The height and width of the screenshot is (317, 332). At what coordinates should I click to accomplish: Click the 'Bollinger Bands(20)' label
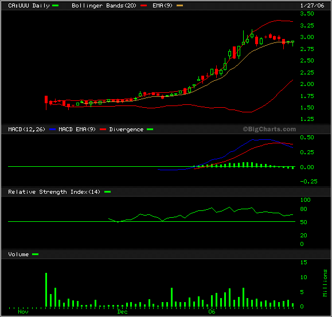pos(104,6)
